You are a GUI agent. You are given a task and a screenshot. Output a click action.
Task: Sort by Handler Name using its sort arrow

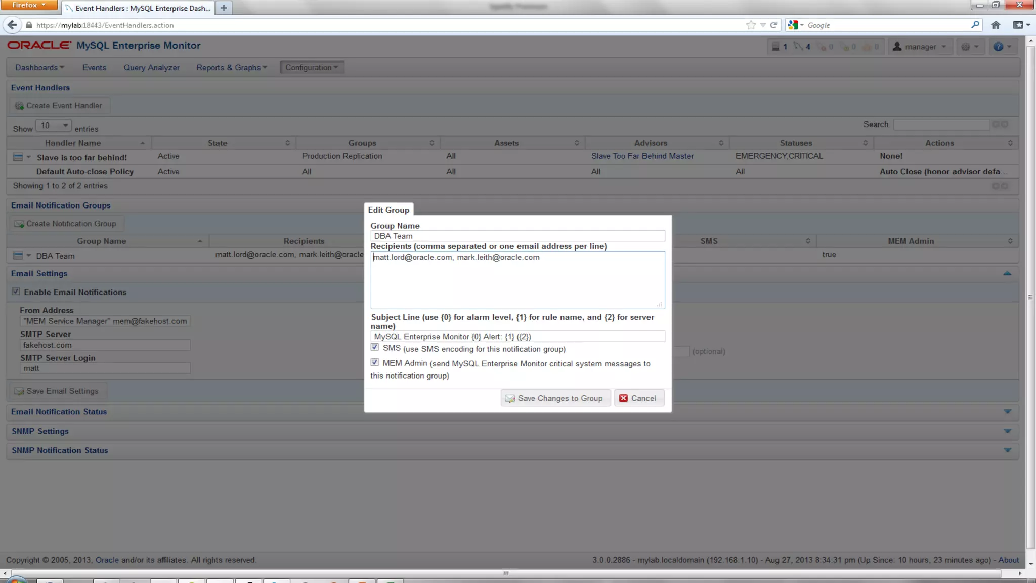click(x=143, y=143)
